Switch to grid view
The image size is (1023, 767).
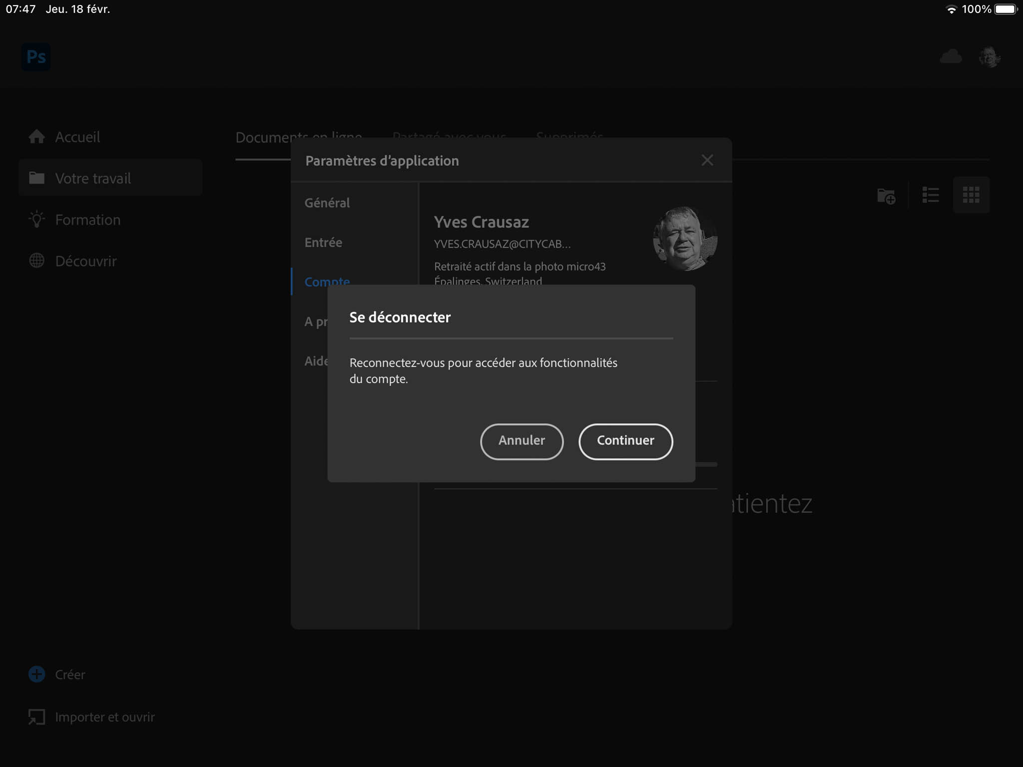click(x=971, y=195)
